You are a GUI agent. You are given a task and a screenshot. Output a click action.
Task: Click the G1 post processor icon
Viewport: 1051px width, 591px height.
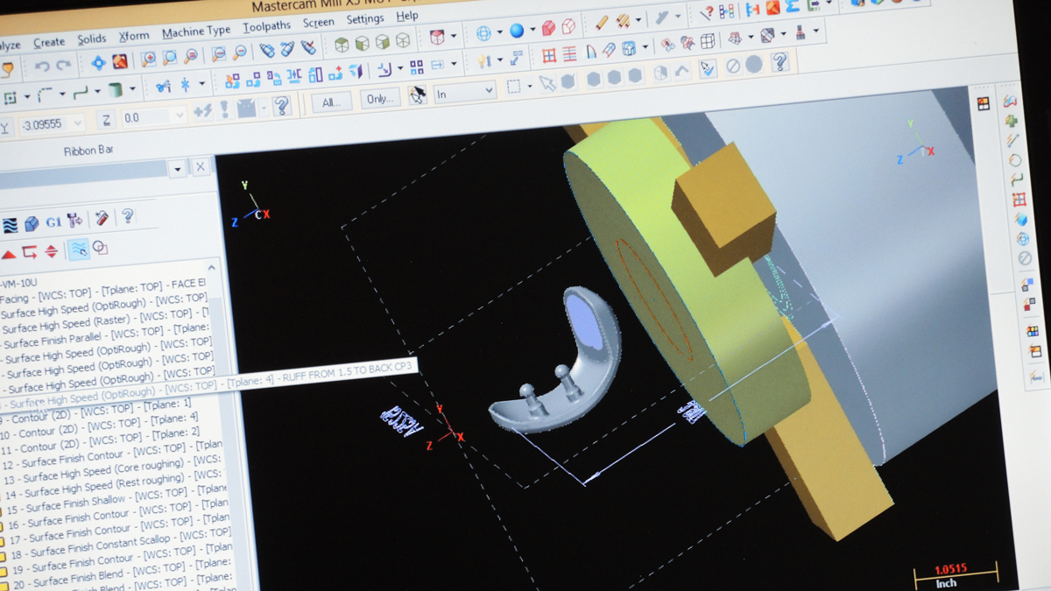pos(54,221)
